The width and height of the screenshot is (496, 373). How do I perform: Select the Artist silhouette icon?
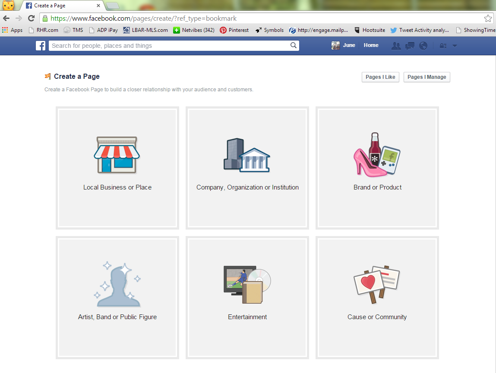tap(117, 284)
